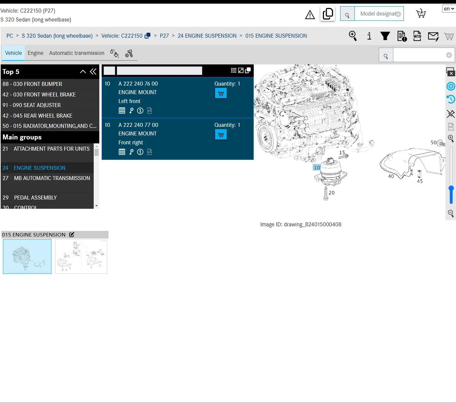Clear the parts search field with X
This screenshot has height=403, width=456.
(x=449, y=55)
